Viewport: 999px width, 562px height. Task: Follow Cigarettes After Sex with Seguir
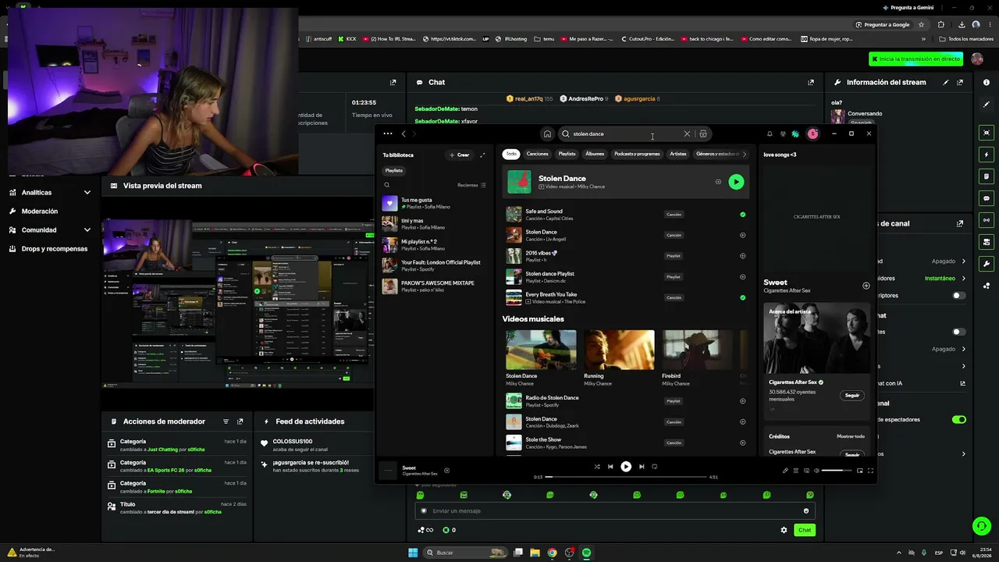(x=852, y=395)
